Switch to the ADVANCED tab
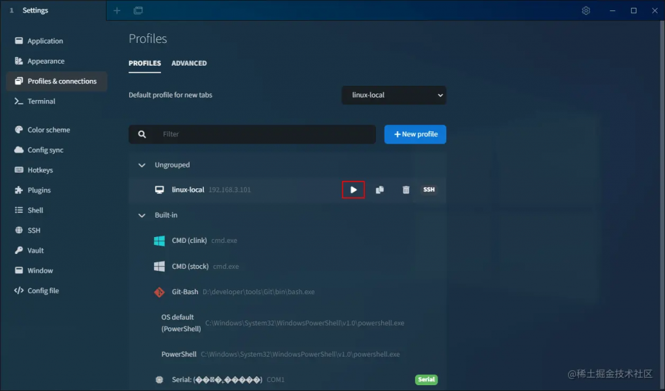Image resolution: width=665 pixels, height=391 pixels. (189, 63)
